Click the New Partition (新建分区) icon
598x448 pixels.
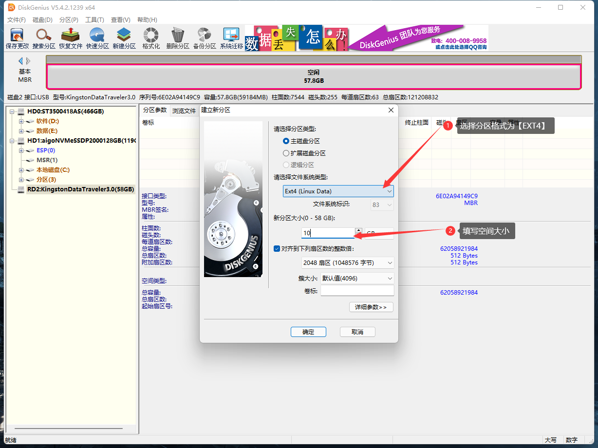click(124, 38)
